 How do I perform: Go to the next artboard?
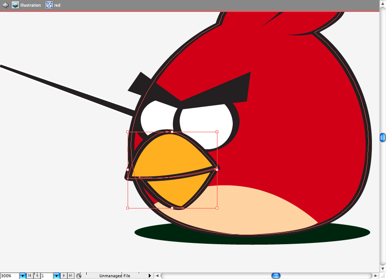click(x=64, y=275)
